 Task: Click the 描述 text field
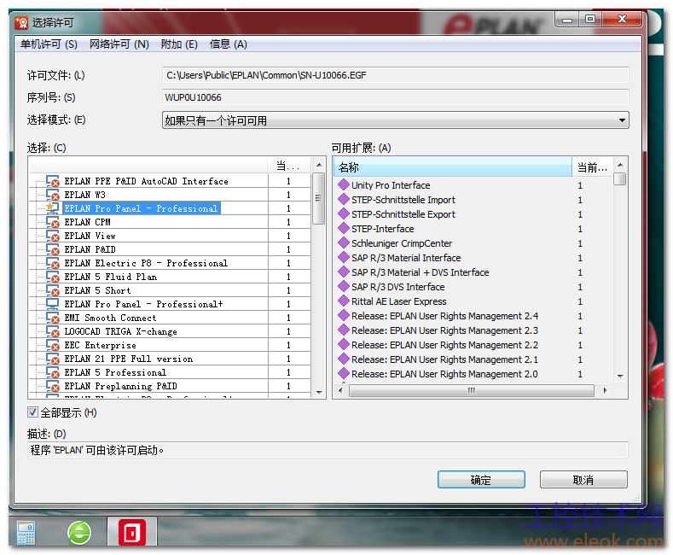coord(328,450)
